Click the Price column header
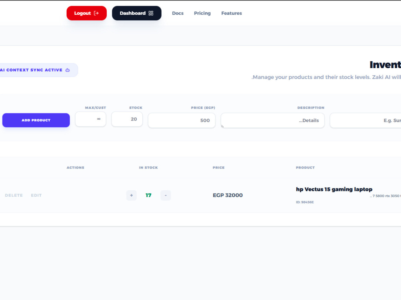Viewport: 401px width, 300px height. tap(219, 168)
